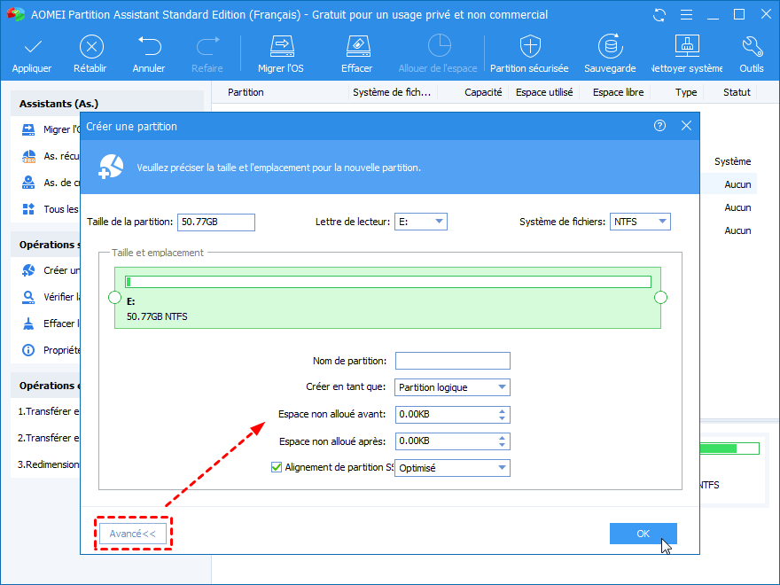The image size is (780, 585).
Task: Open the Système de fichiers dropdown
Action: (x=640, y=222)
